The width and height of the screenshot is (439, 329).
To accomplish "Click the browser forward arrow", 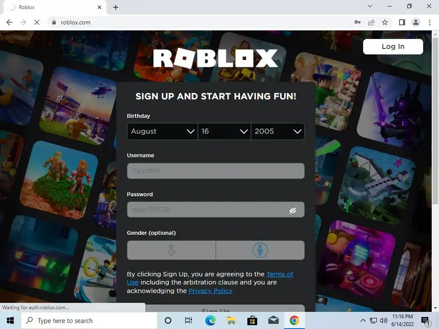I will [x=23, y=22].
